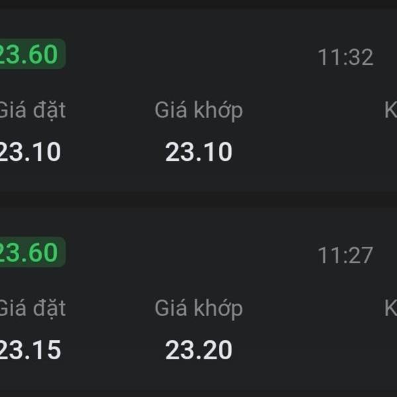Click the 23.20 matched price value
The image size is (397, 397).
198,350
